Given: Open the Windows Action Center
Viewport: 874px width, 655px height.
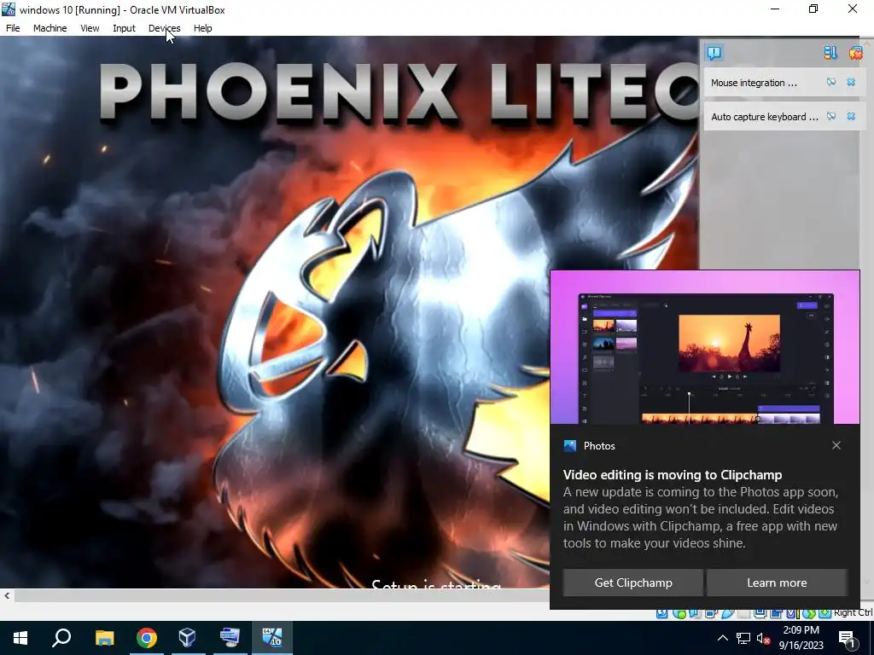Looking at the screenshot, I should (x=848, y=639).
